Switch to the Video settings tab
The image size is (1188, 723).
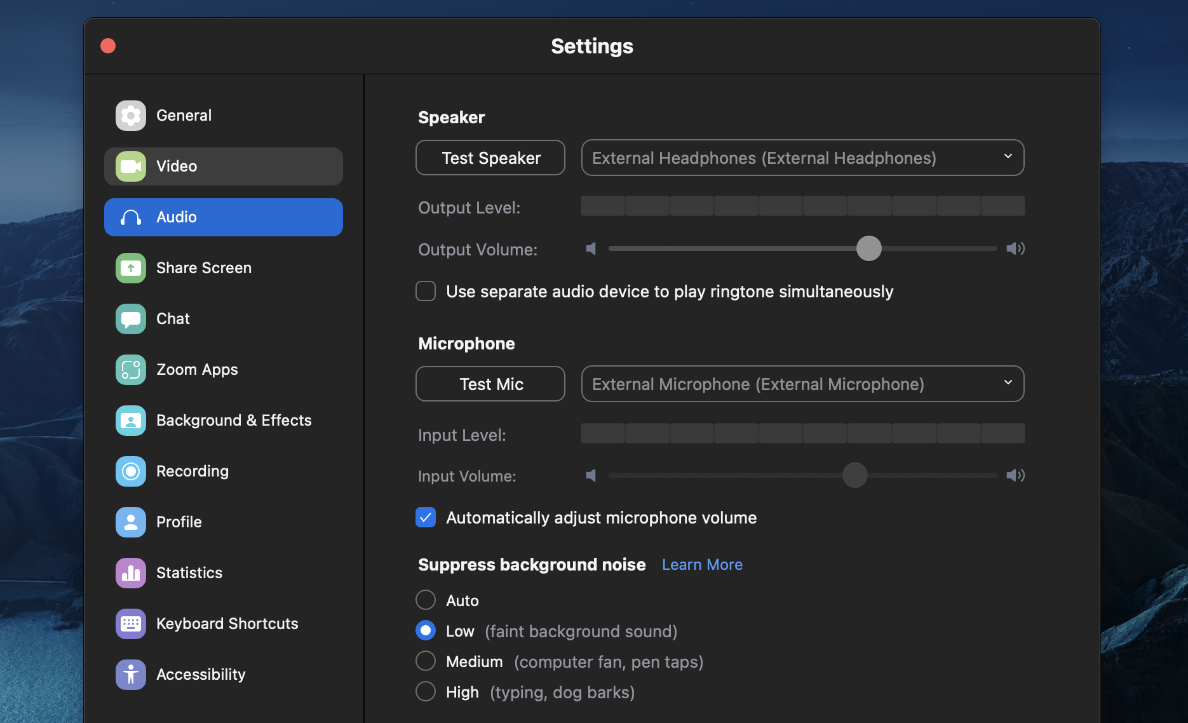click(224, 166)
